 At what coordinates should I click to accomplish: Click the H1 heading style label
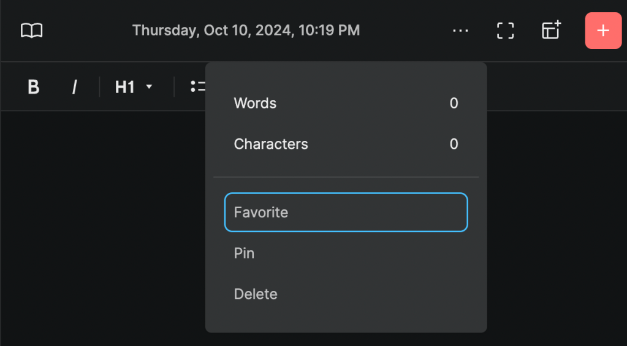pyautogui.click(x=124, y=87)
